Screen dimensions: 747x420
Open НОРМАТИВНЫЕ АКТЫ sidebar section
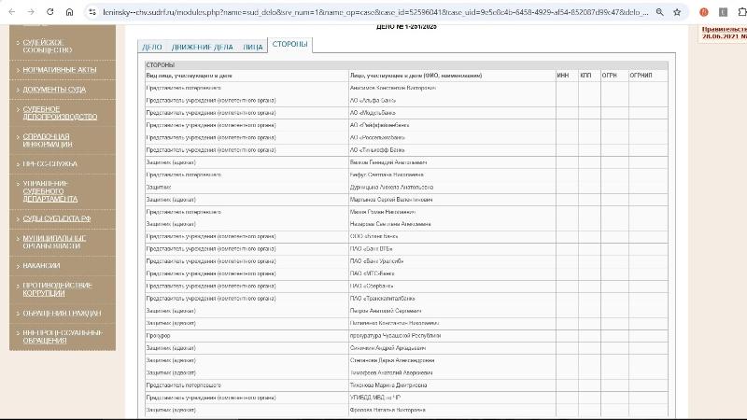coord(60,69)
